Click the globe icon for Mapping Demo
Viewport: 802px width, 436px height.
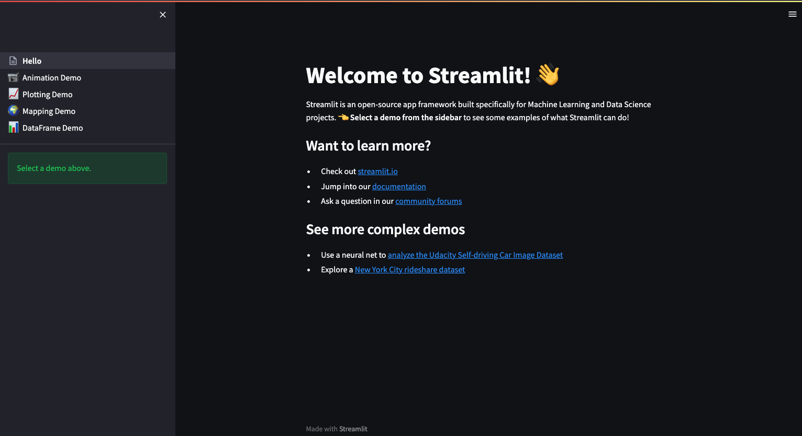pos(13,111)
